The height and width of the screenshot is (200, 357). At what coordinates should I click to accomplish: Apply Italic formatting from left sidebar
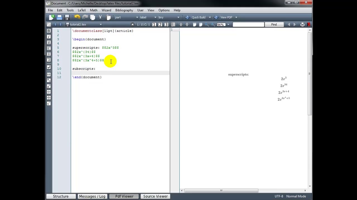49,36
